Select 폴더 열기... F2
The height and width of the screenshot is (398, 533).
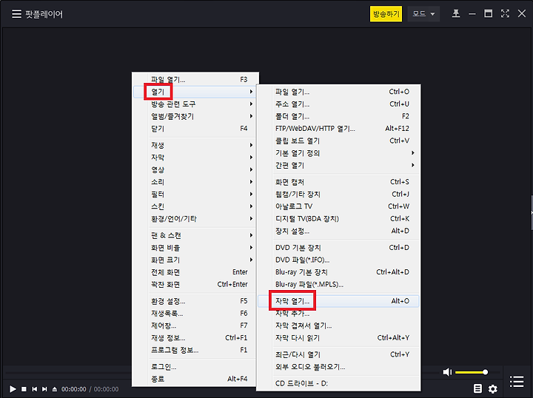pyautogui.click(x=338, y=116)
